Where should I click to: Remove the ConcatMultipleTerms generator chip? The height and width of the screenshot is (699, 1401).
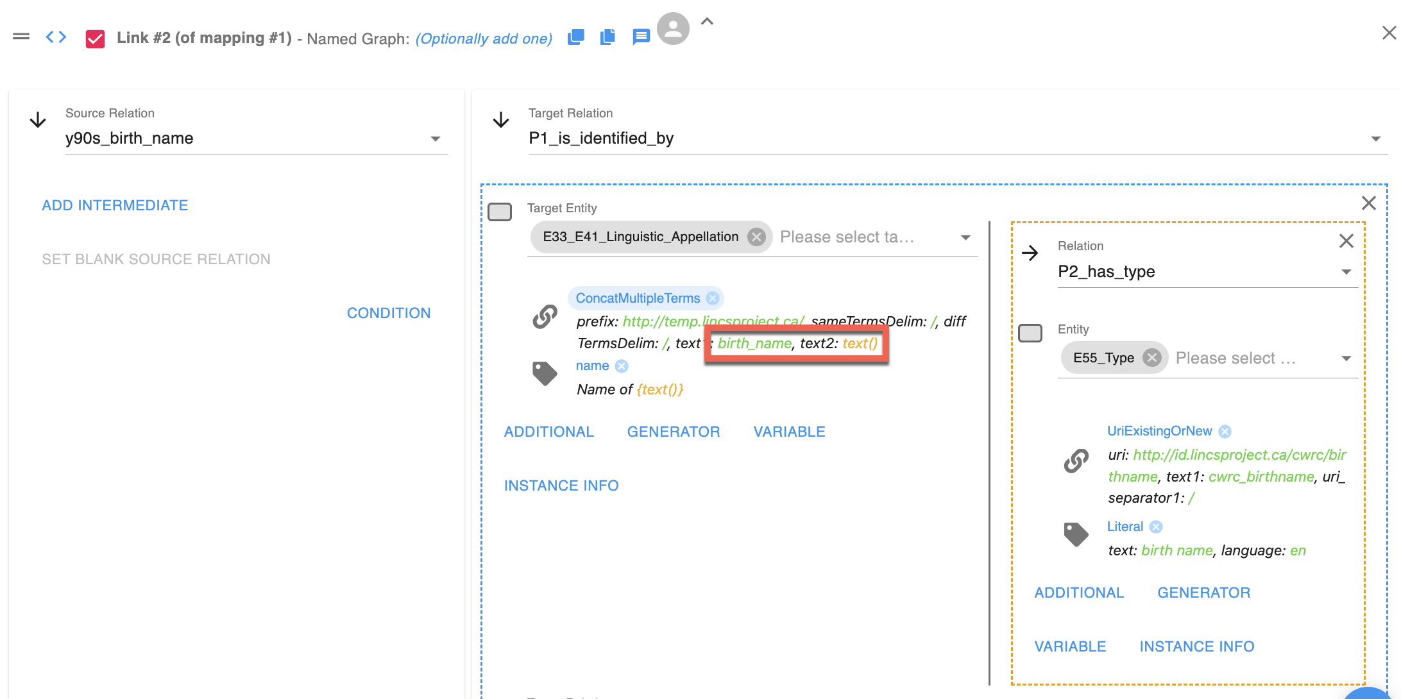pyautogui.click(x=713, y=298)
